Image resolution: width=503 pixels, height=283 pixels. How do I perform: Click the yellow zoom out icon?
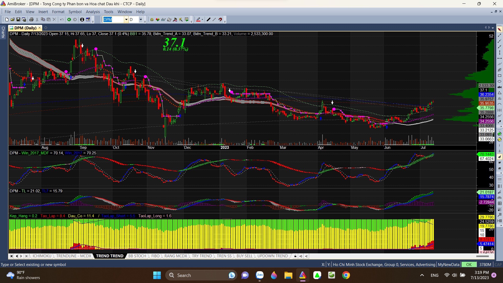499,140
